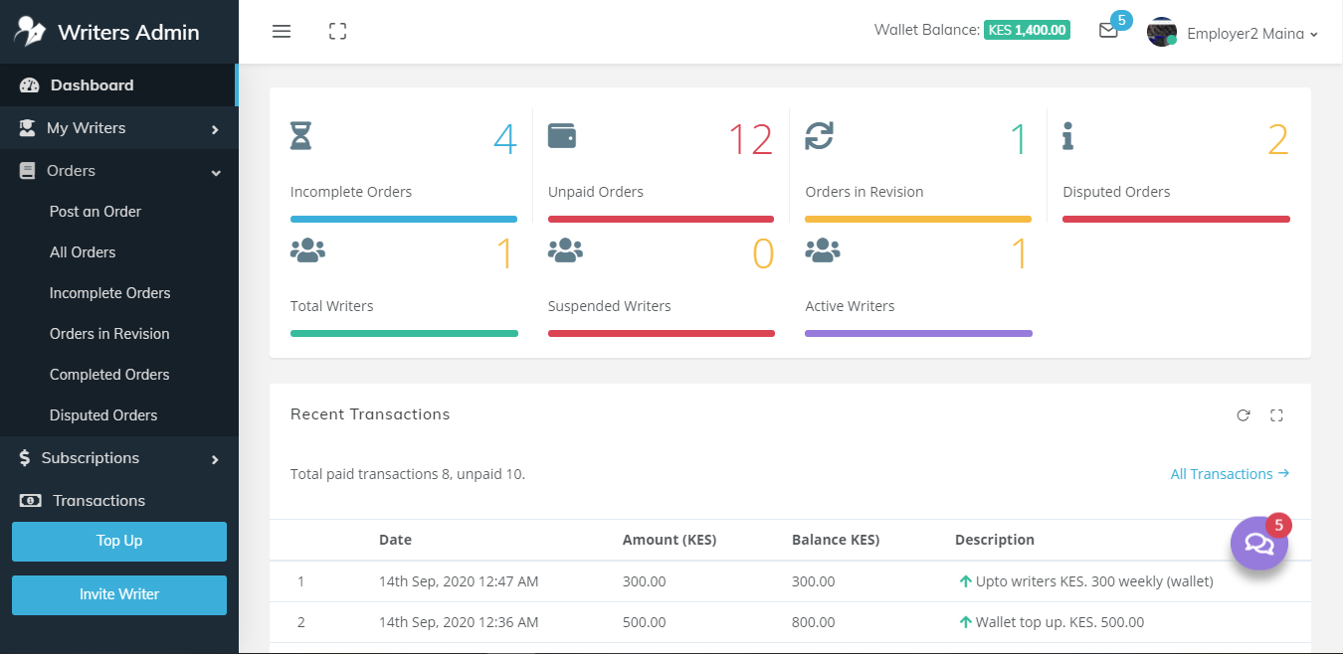Expand Subscriptions submenu

pos(119,458)
